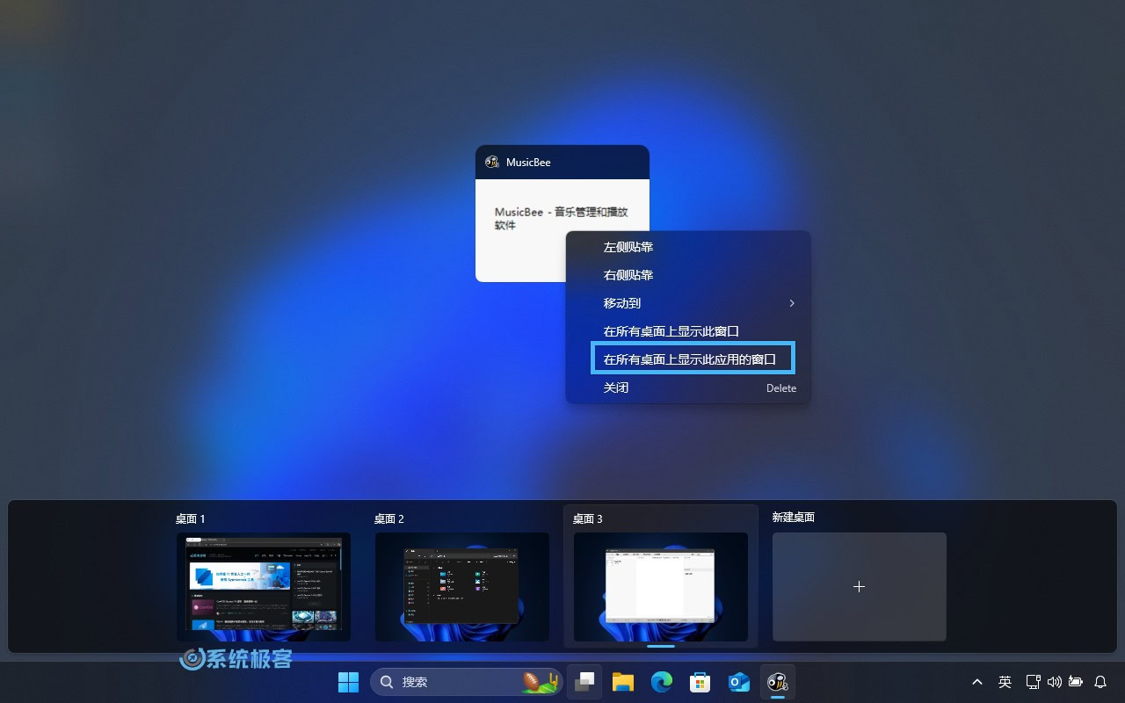Viewport: 1125px width, 703px height.
Task: Click the volume speaker tray icon
Action: [1055, 682]
